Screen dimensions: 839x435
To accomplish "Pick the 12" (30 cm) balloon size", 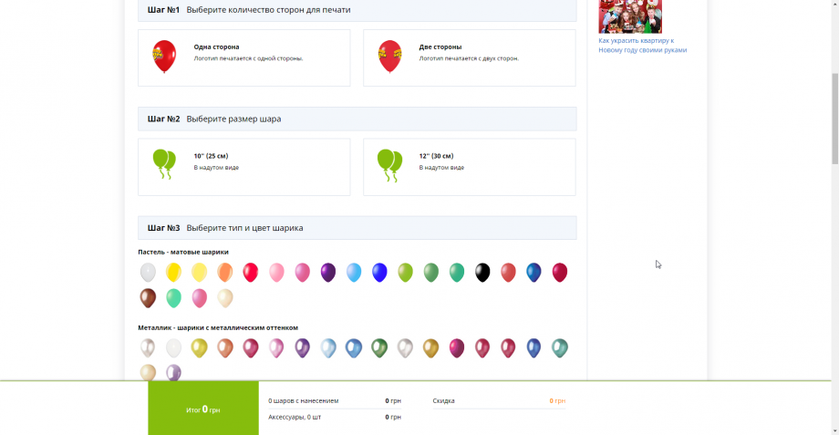I will (469, 167).
